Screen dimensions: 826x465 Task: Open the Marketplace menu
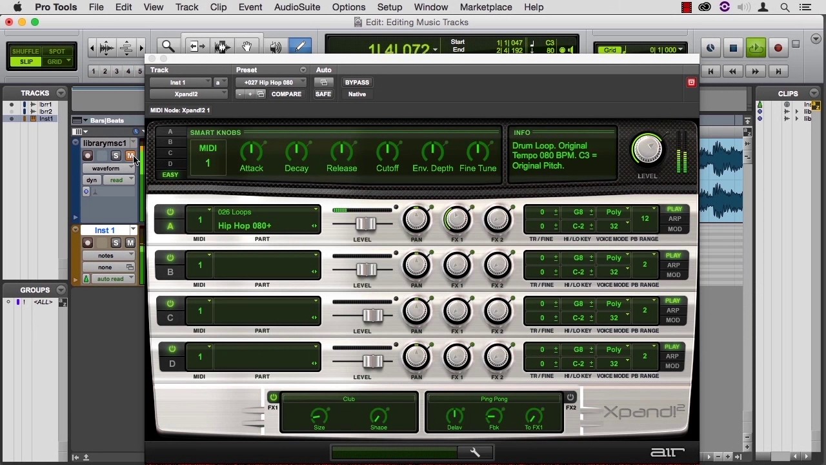click(486, 7)
